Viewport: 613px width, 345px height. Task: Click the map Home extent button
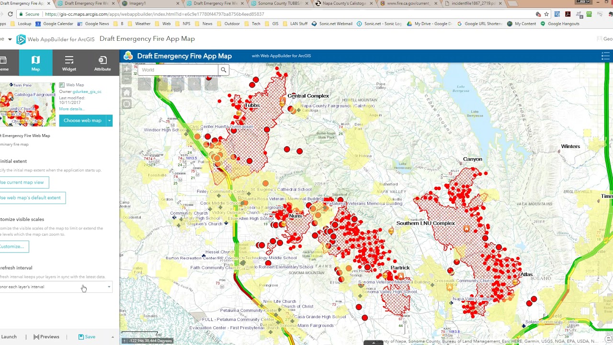tap(126, 92)
